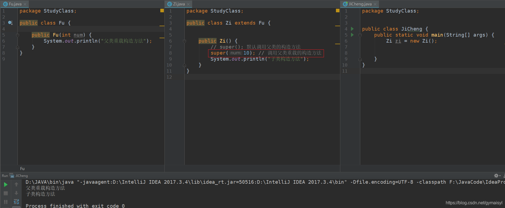This screenshot has width=505, height=208.
Task: Click the JiCheng run configuration icon in Run header
Action: (12, 176)
